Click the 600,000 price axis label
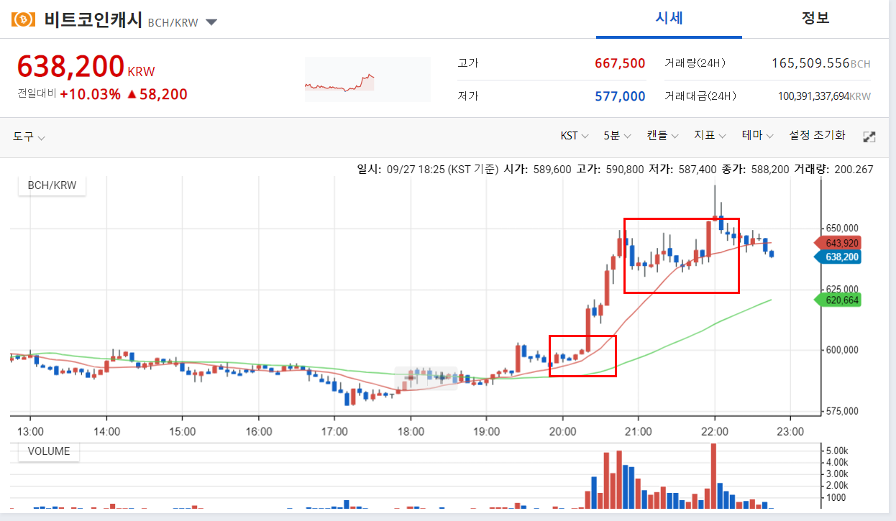Viewport: 896px width, 521px height. click(842, 350)
